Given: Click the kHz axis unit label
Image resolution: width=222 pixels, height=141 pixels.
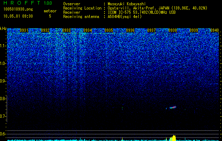Looking at the screenshot, I should 3,29.
